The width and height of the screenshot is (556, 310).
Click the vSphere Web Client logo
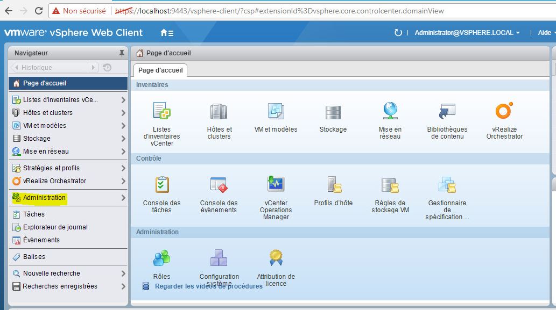click(73, 33)
